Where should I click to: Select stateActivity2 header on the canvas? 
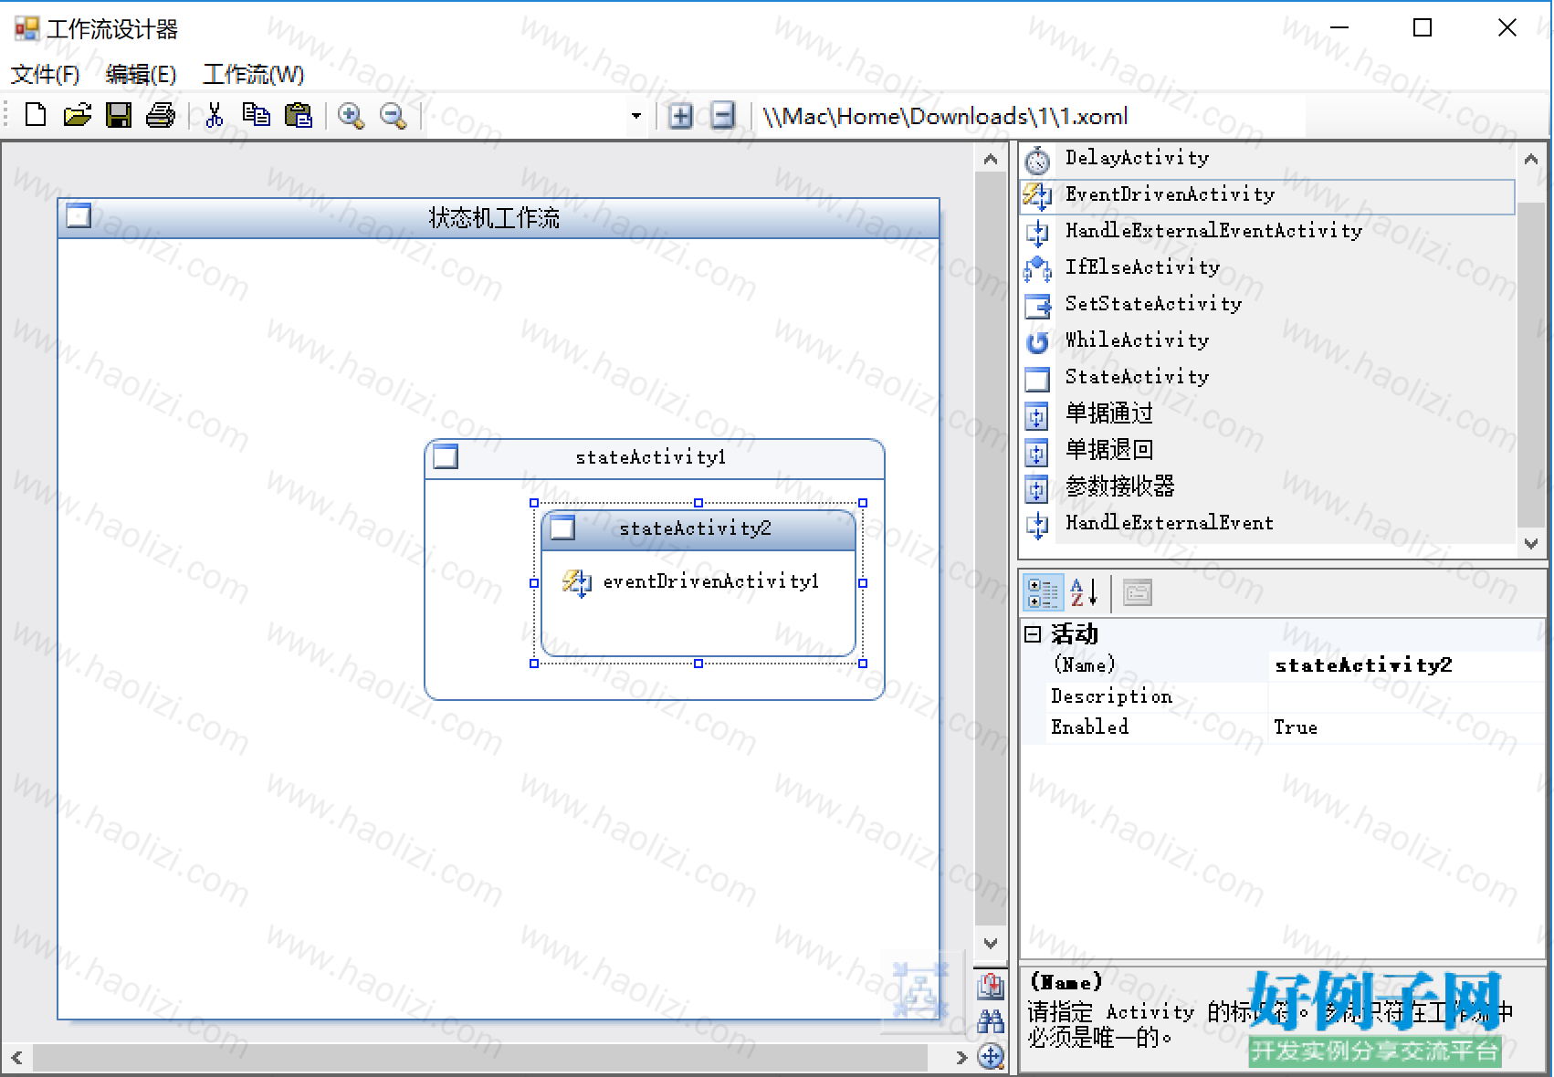(698, 529)
